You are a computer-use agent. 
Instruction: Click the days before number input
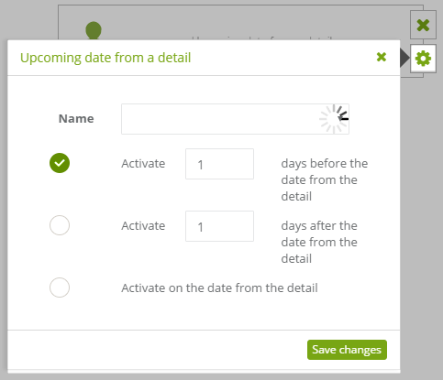(x=219, y=164)
